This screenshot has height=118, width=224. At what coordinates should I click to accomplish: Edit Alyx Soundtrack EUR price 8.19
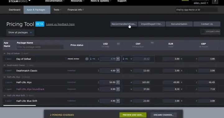(x=171, y=89)
